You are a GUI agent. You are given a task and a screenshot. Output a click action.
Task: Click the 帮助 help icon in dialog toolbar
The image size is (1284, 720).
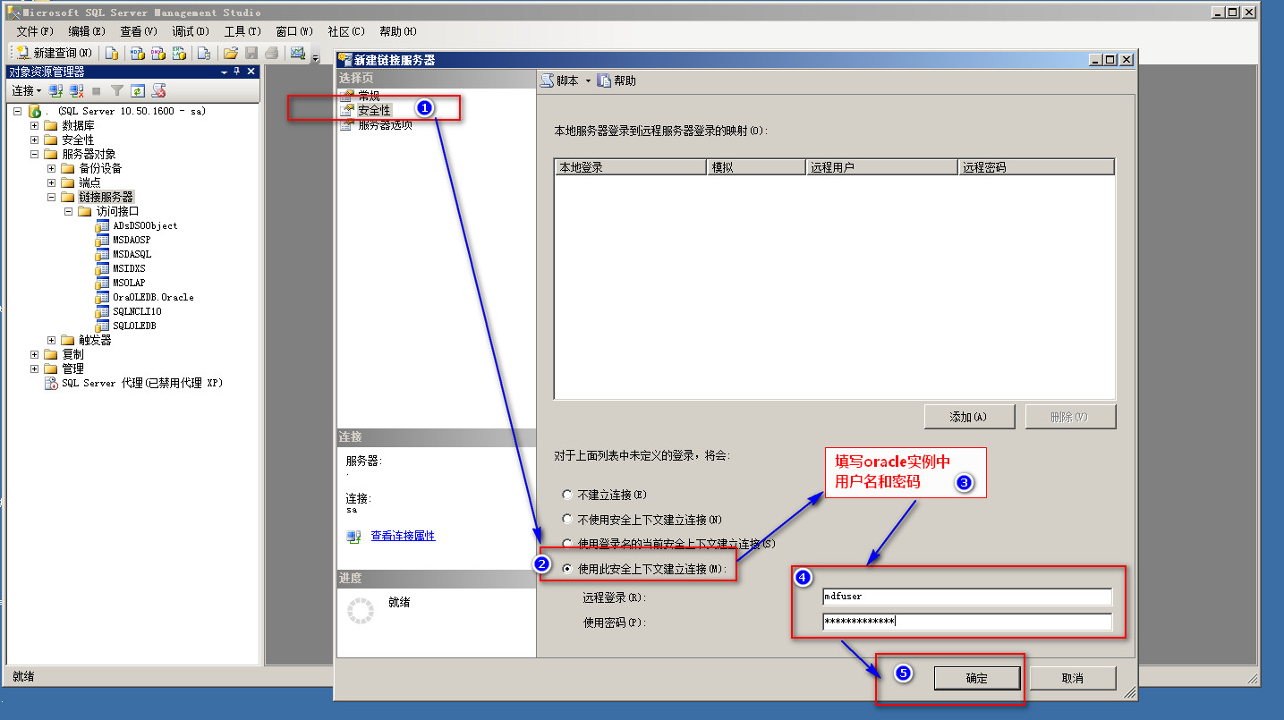(605, 80)
